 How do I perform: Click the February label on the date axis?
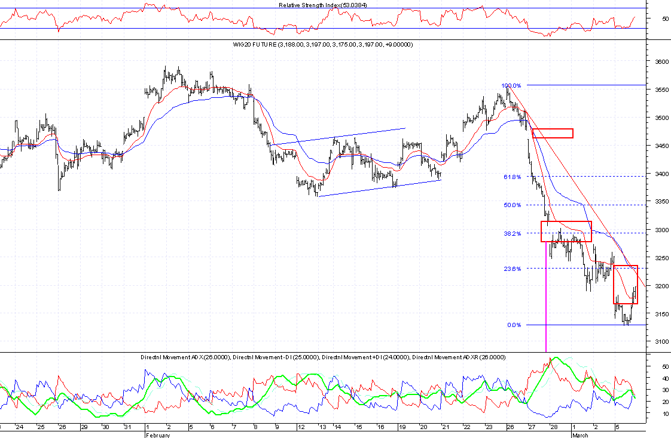coord(157,435)
